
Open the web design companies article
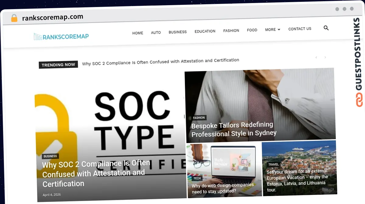(x=223, y=188)
